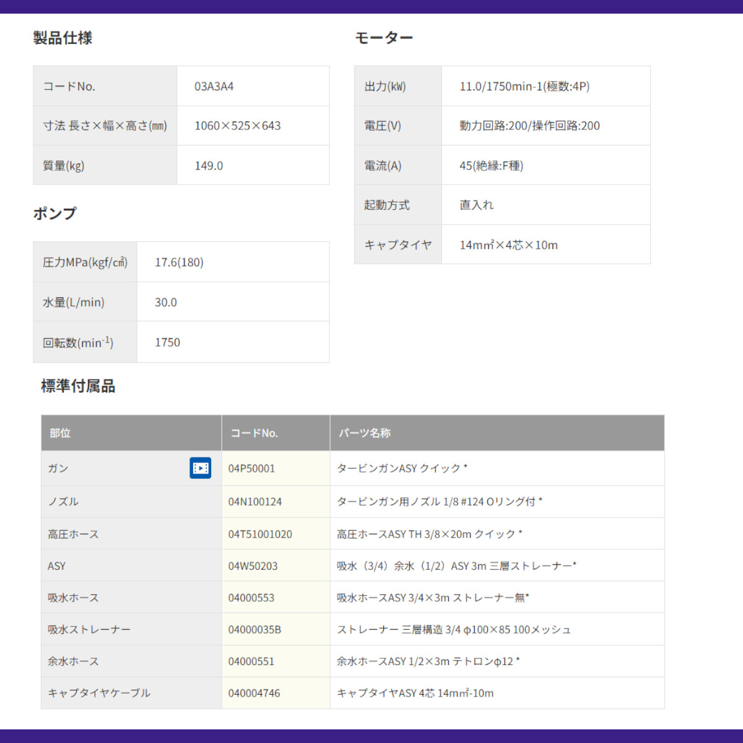743x743 pixels.
Task: Select part code 04000553
Action: click(x=251, y=598)
